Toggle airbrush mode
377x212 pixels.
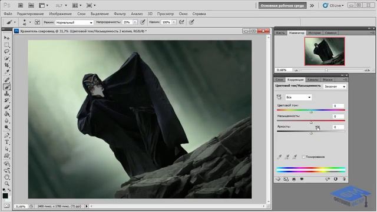tap(181, 22)
